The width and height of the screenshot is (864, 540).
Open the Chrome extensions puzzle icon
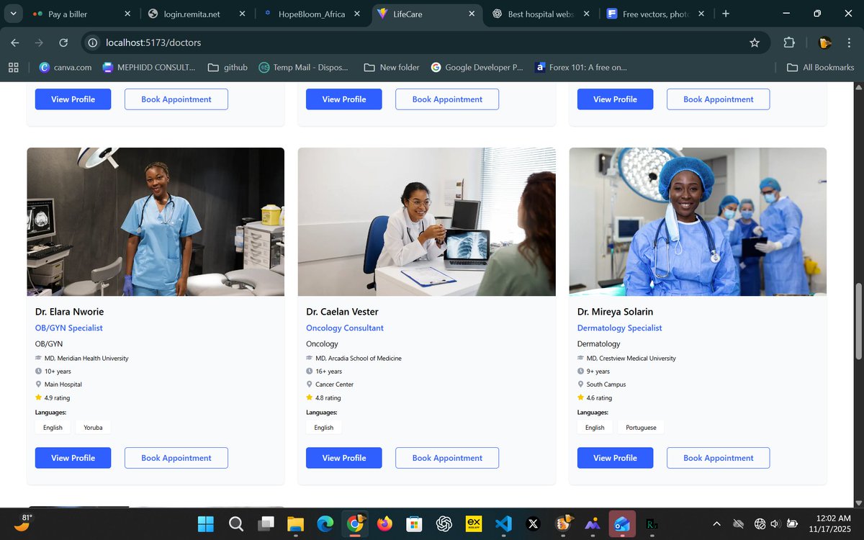(789, 43)
